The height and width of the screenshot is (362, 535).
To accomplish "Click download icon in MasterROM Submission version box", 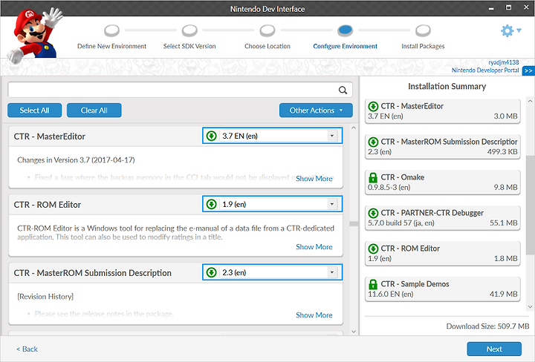I will [x=212, y=272].
